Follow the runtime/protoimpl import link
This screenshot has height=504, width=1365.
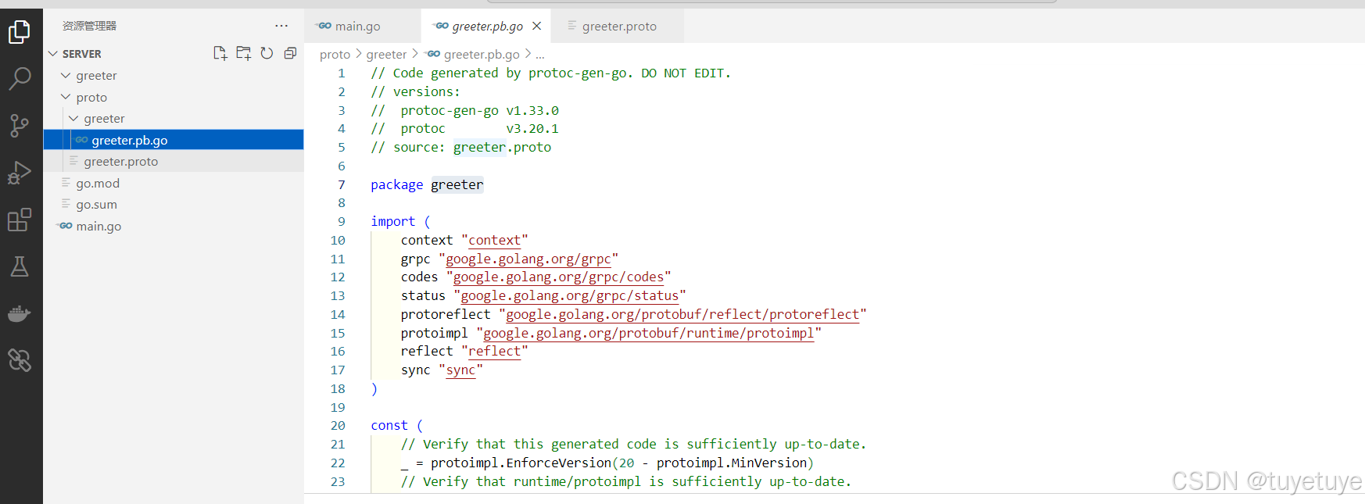tap(648, 334)
